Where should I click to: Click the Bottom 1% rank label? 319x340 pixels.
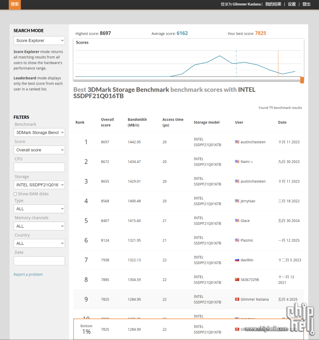point(86,329)
